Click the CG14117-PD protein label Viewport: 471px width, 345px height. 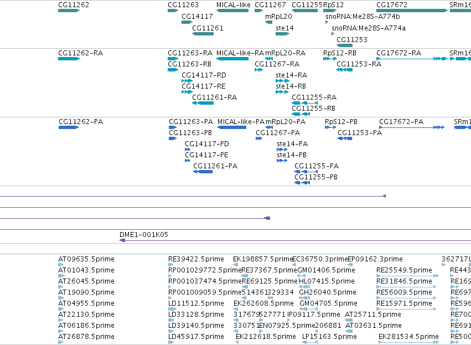(x=207, y=144)
